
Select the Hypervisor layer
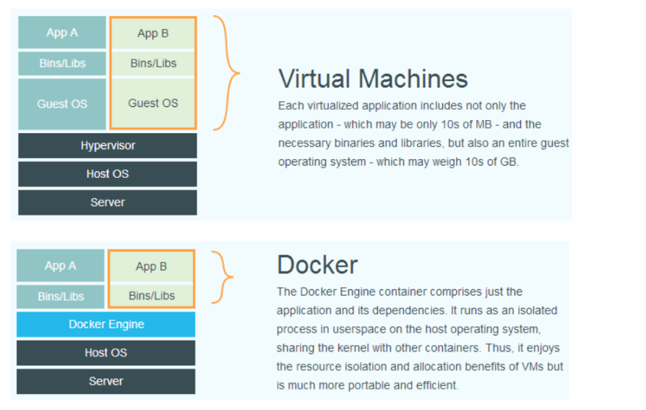coord(108,145)
